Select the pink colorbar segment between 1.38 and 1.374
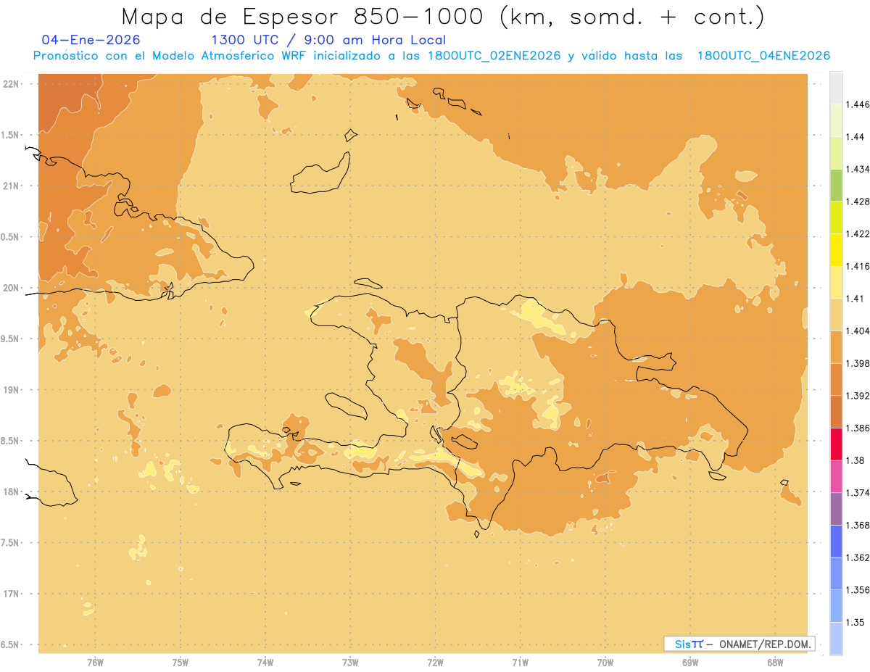 836,476
